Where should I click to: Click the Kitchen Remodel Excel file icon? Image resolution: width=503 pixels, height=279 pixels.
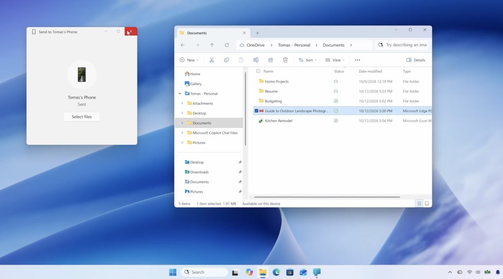(x=261, y=121)
